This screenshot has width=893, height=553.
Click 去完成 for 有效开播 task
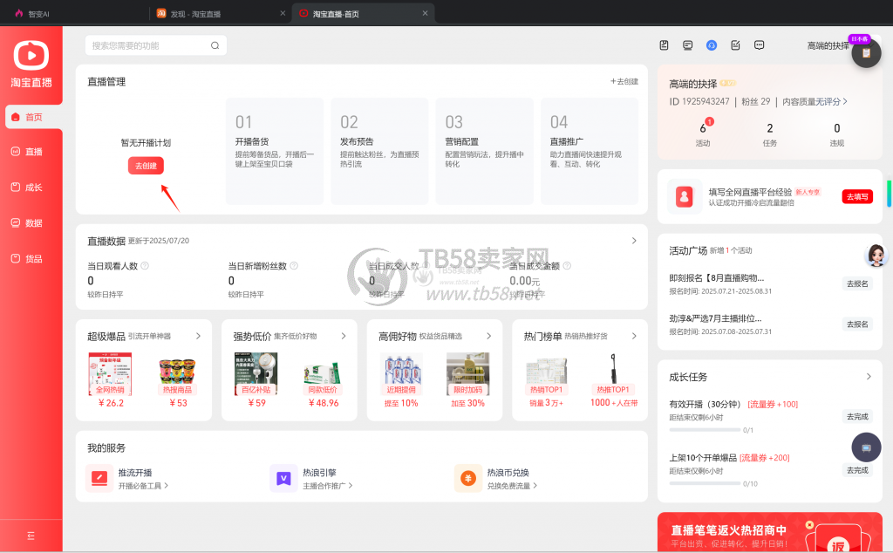[x=857, y=416]
